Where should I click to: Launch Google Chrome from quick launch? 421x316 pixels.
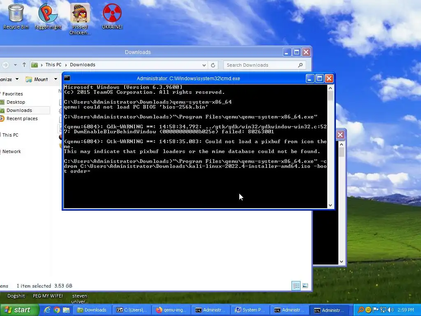pyautogui.click(x=57, y=310)
